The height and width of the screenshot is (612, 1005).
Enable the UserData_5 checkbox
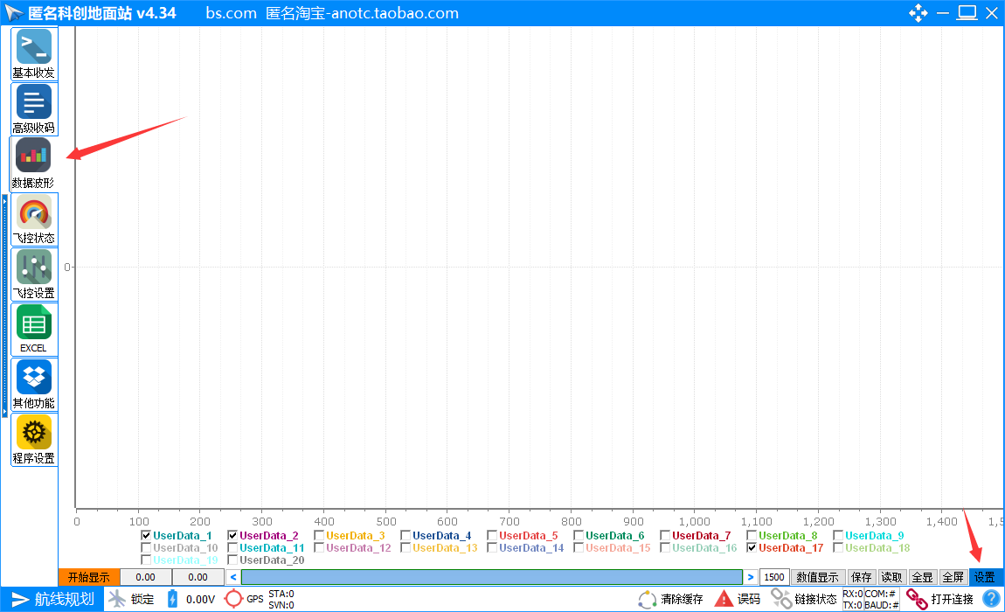pos(492,535)
